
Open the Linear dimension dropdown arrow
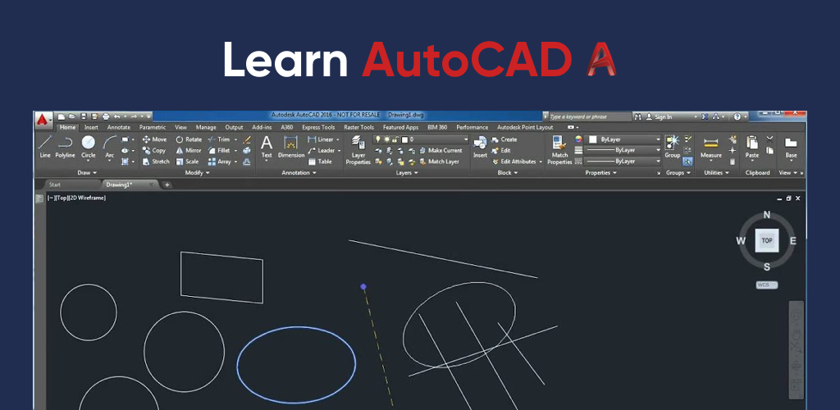[x=337, y=139]
